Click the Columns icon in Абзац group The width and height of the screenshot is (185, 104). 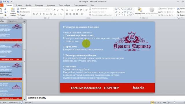82,14
